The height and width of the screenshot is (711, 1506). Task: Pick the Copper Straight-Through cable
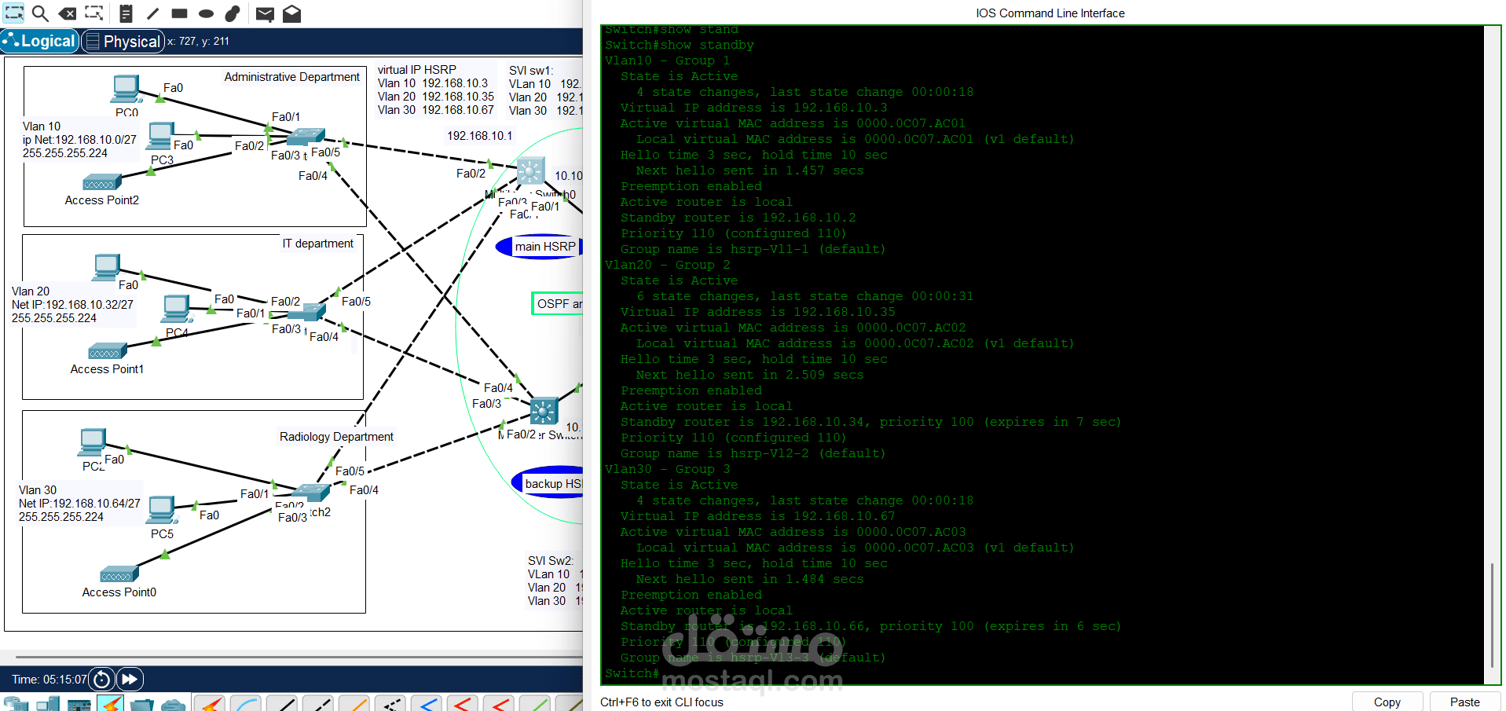(x=282, y=704)
